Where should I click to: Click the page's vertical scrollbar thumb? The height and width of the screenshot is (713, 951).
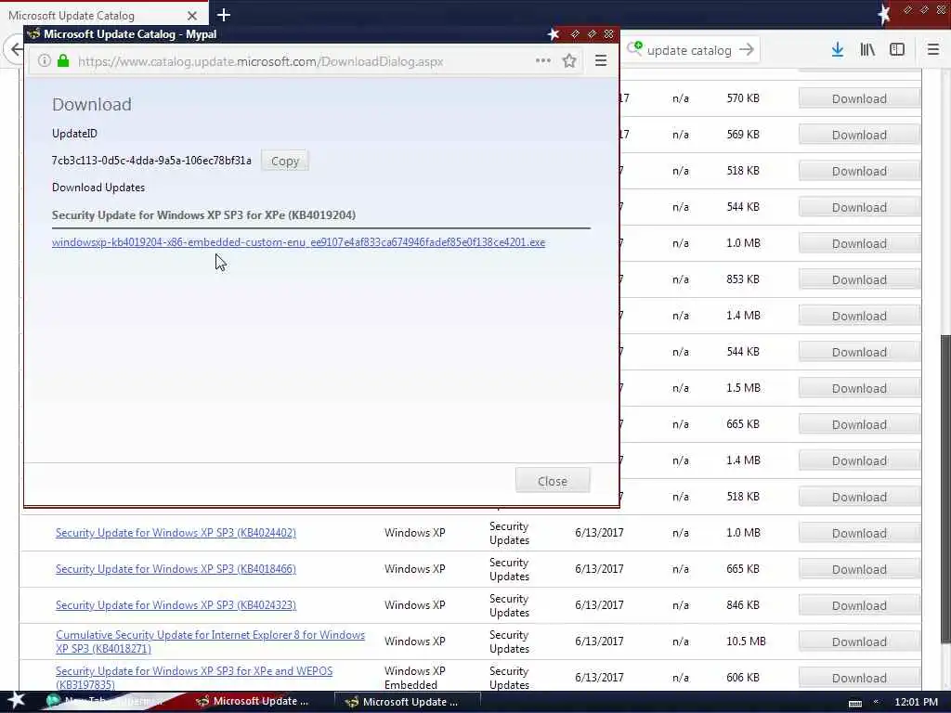[x=944, y=488]
